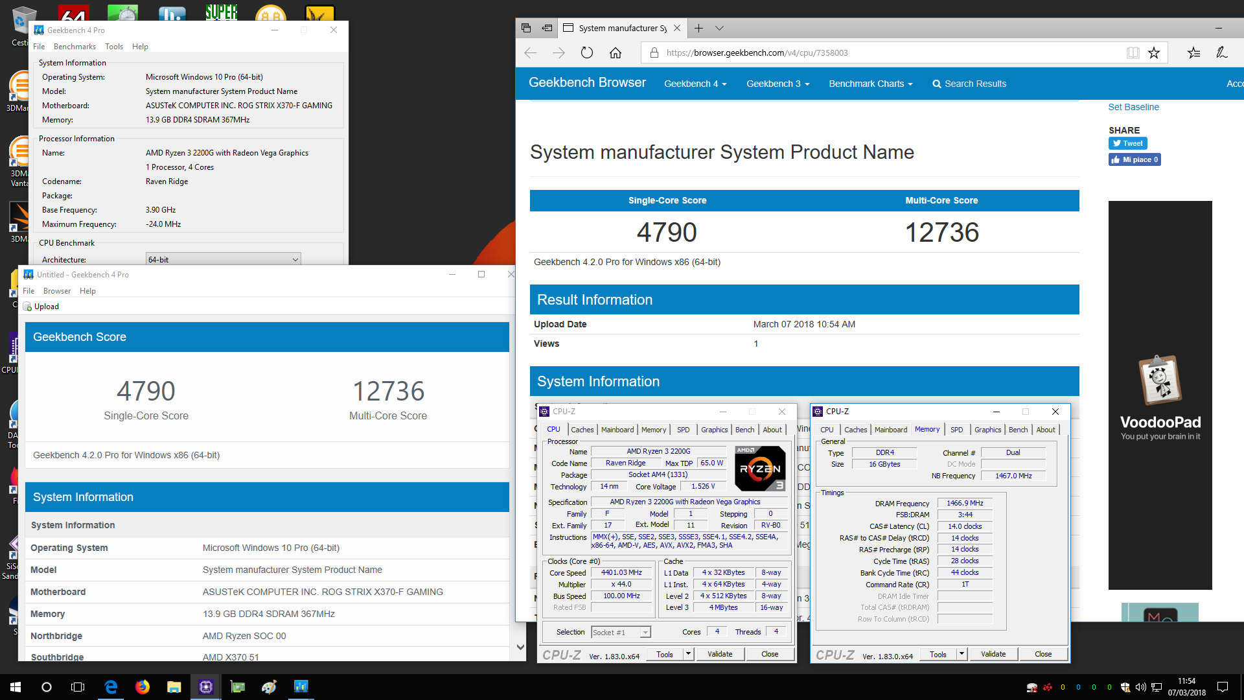
Task: Launch Firefox from taskbar
Action: [x=143, y=687]
